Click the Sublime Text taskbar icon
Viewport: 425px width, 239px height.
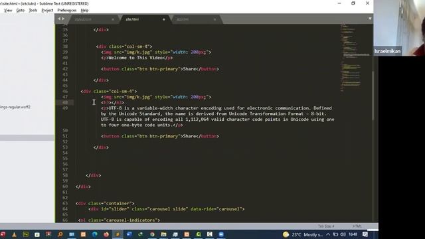pos(118,234)
